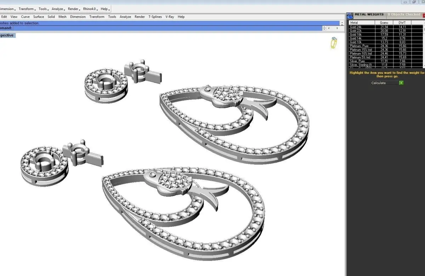The image size is (425, 276).
Task: Open the Transform dropdown in top toolbar
Action: (27, 9)
